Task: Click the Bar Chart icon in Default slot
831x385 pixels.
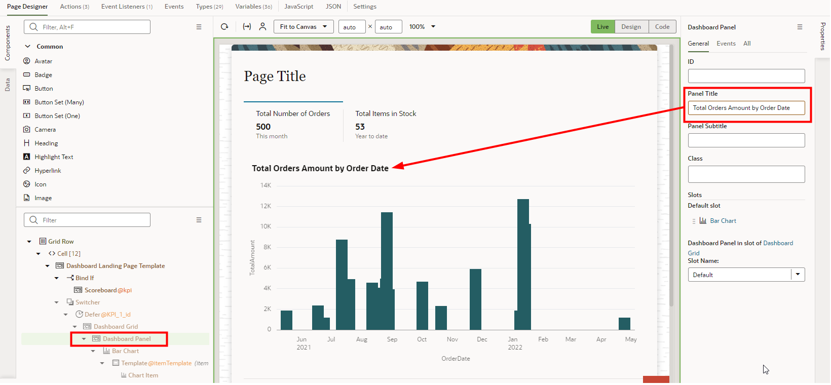Action: pos(703,220)
